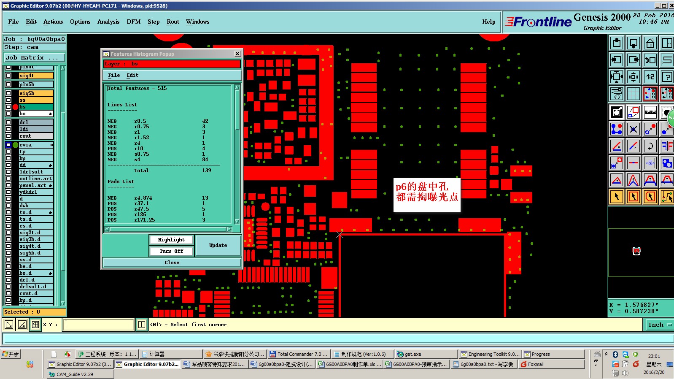674x379 pixels.
Task: Toggle the drl layer checkbox
Action: tap(8, 122)
